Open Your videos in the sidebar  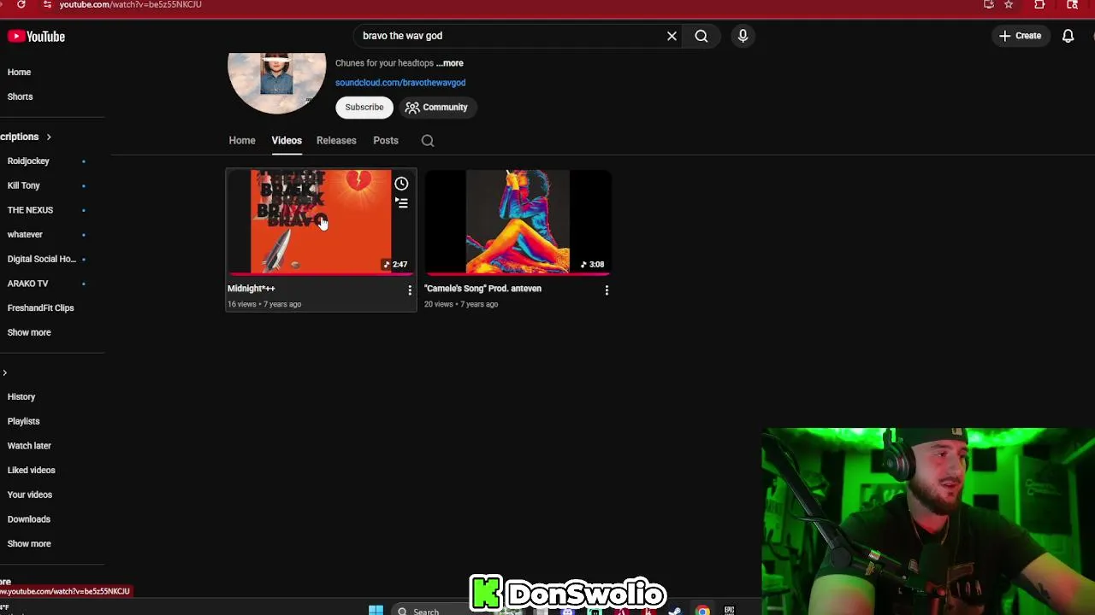(29, 495)
